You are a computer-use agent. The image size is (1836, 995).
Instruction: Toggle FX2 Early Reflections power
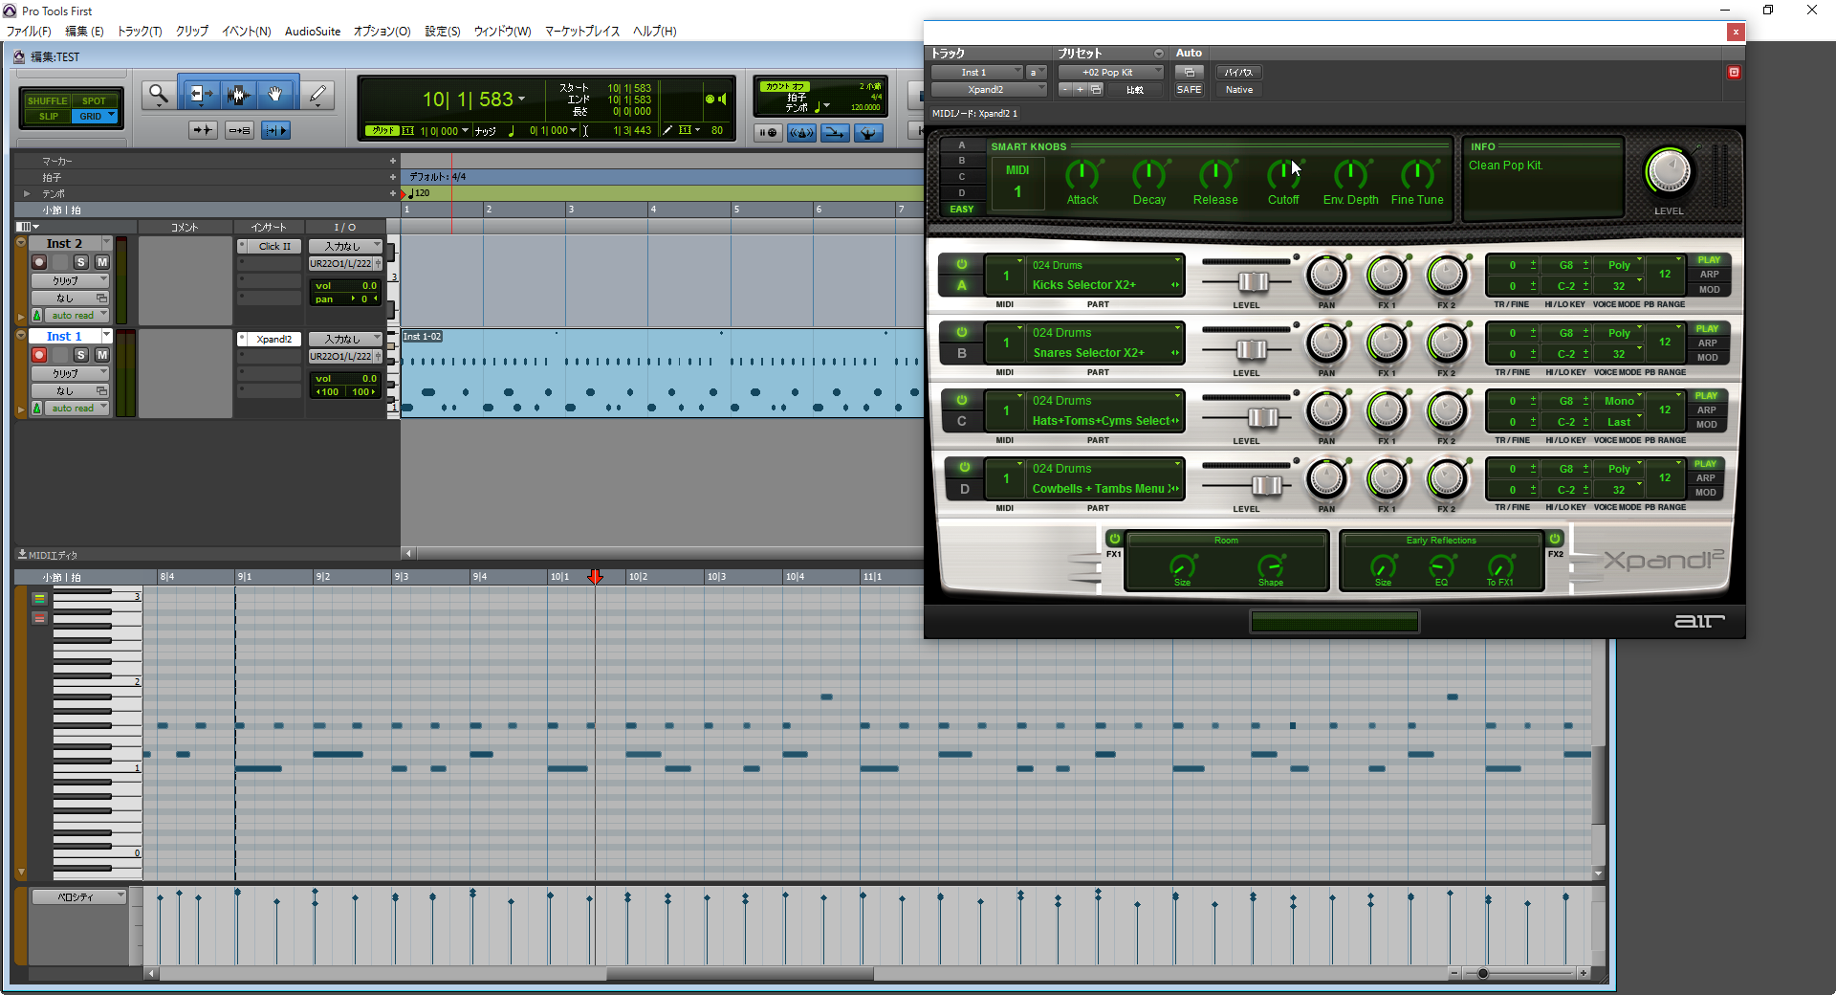1555,539
